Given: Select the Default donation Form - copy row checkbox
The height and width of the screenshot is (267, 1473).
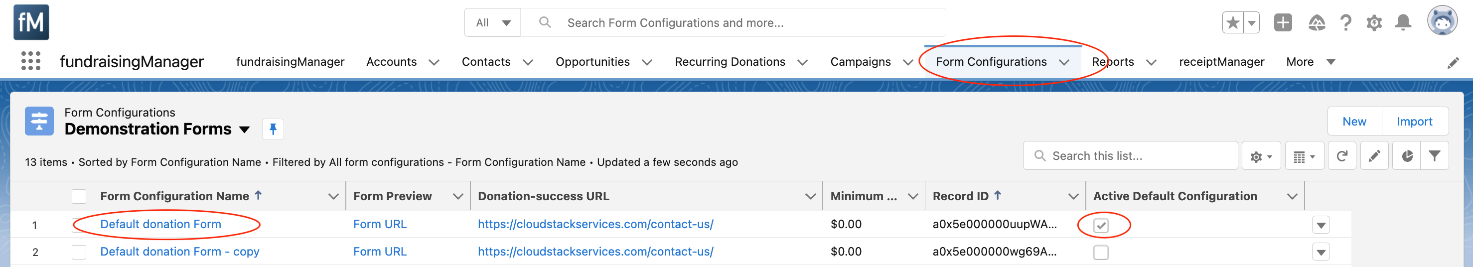Looking at the screenshot, I should pyautogui.click(x=79, y=252).
